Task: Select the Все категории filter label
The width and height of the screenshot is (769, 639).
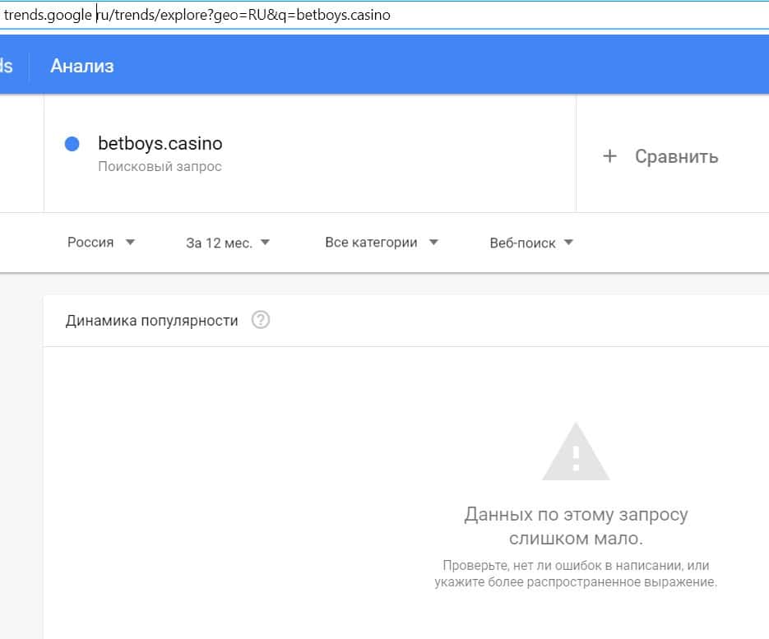Action: [371, 243]
